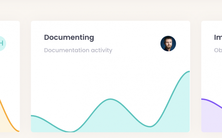Viewport: 222px width, 138px height.
Task: Click the teal line's second dip before final rise
Action: coord(150,126)
